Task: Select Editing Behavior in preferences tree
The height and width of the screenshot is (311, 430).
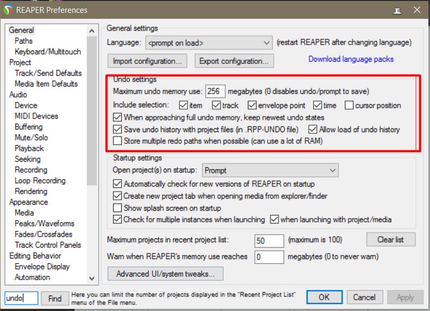Action: (35, 256)
